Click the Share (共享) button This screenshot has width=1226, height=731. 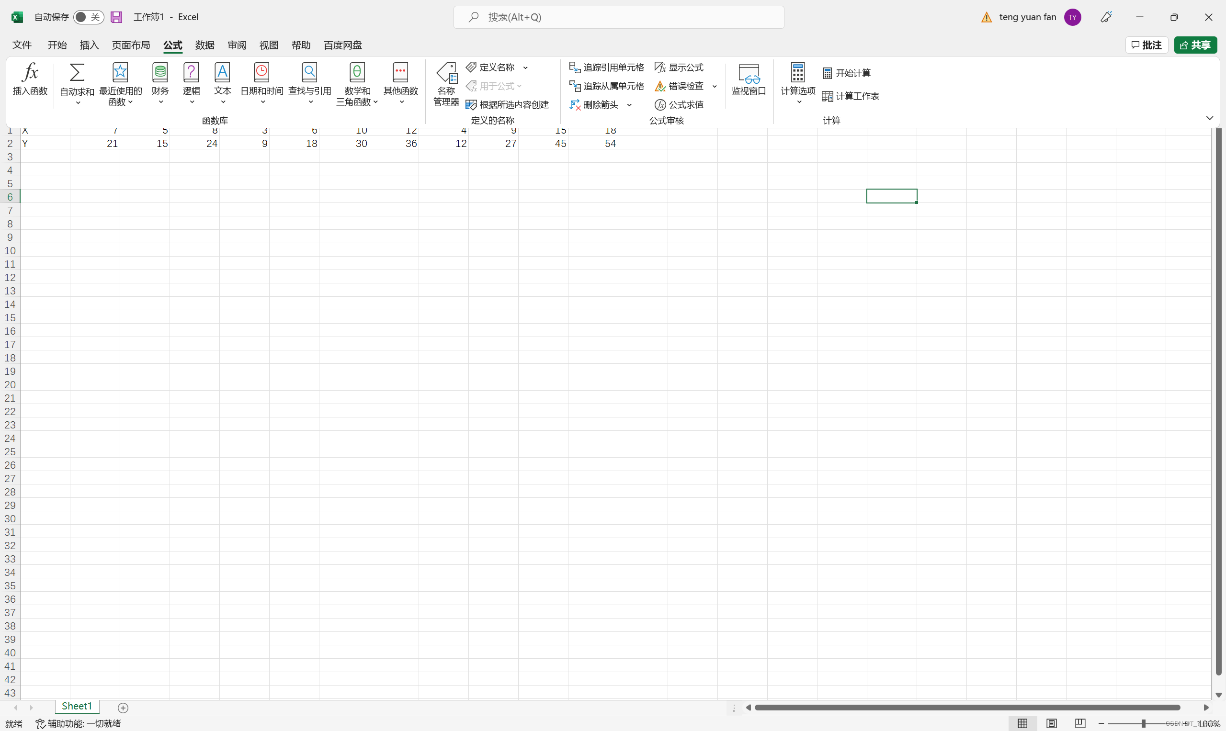tap(1195, 45)
